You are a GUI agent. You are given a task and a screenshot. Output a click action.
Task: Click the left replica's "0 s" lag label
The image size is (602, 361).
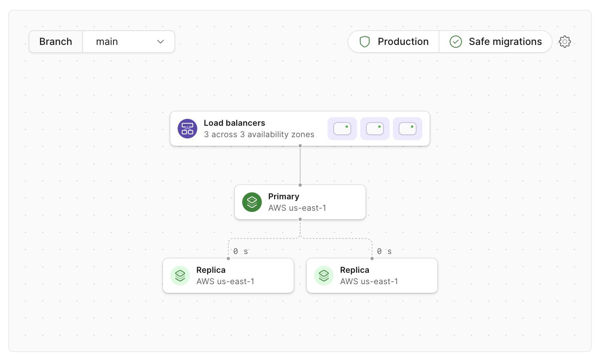(x=241, y=252)
